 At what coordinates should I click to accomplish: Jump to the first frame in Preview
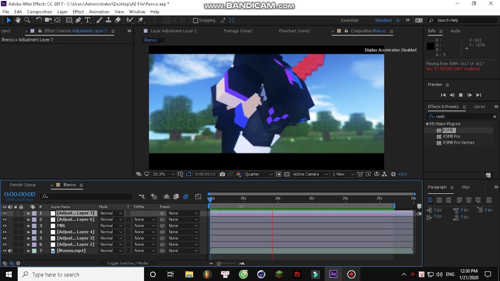pyautogui.click(x=443, y=95)
